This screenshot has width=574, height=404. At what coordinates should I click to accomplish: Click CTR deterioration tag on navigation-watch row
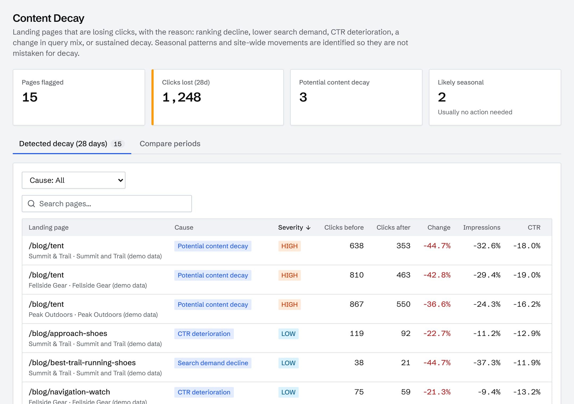click(x=204, y=392)
